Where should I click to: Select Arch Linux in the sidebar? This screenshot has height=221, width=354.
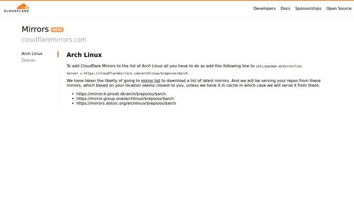point(32,54)
